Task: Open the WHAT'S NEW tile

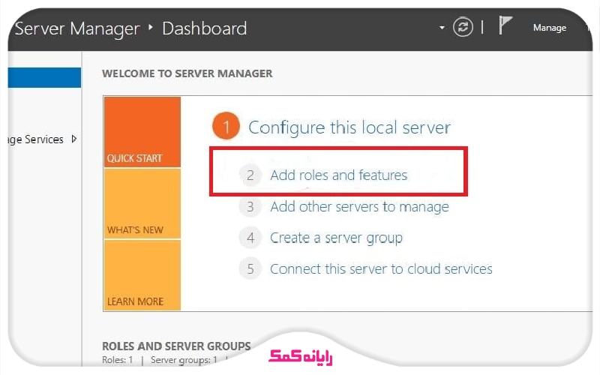Action: [142, 203]
